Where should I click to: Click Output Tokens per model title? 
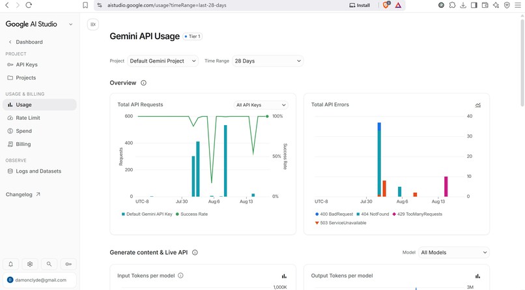tap(342, 276)
